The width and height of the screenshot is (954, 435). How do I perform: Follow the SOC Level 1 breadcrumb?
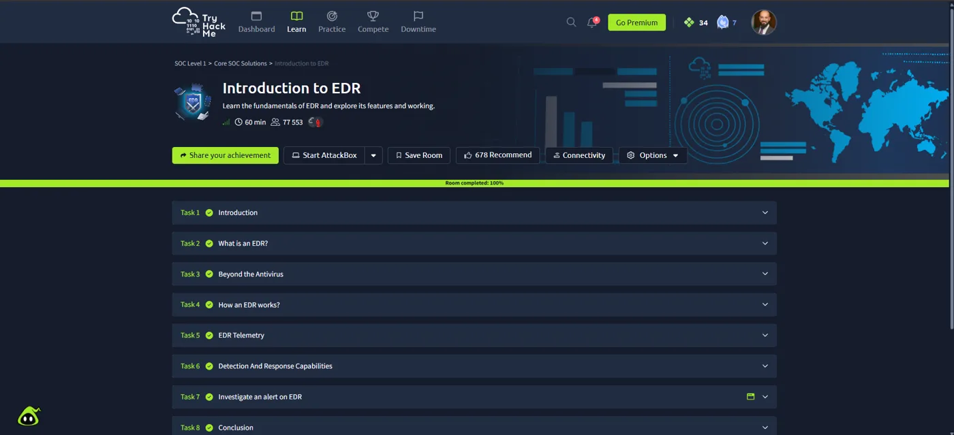click(x=190, y=63)
